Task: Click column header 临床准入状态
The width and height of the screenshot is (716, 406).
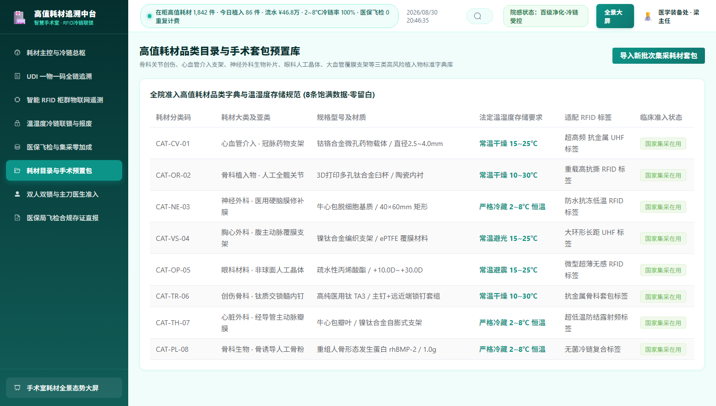Action: coord(661,117)
